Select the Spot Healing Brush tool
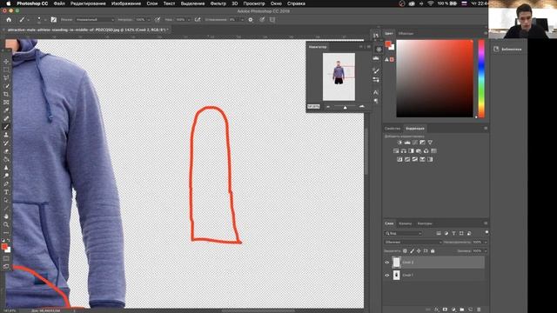 point(6,118)
